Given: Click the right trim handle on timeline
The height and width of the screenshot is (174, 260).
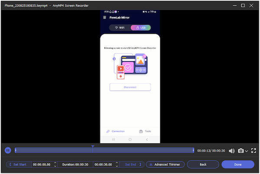Looking at the screenshot, I should click(193, 151).
